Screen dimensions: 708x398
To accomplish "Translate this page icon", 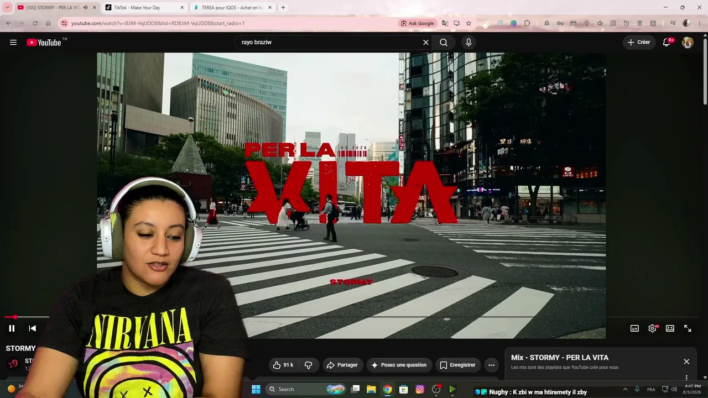I will coord(444,23).
